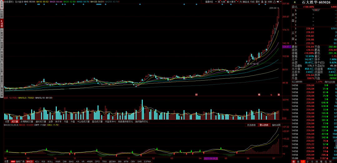Click the 默认参数 button
Image resolution: width=337 pixels, height=163 pixels.
264,125
